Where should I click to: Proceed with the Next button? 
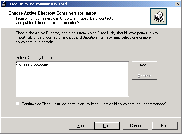pos(107,126)
